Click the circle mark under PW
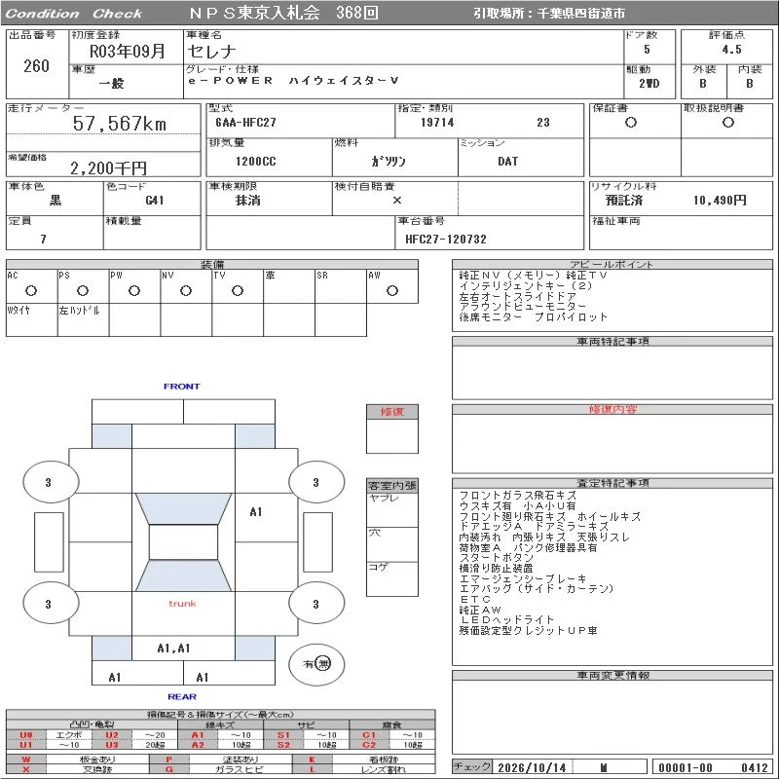 pos(134,290)
